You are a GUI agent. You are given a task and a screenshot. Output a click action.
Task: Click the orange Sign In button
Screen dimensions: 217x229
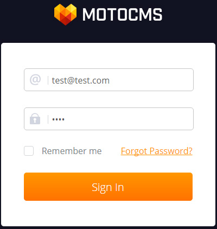point(108,187)
